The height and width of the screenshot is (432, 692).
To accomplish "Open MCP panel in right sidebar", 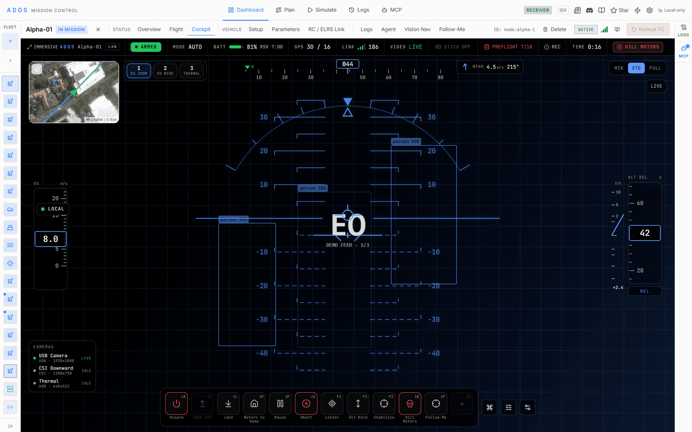I will 683,51.
